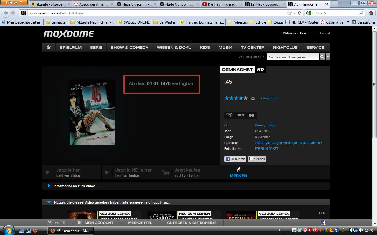Screen dimensions: 377x235
Task: Click the Logout link
Action: coord(325,33)
